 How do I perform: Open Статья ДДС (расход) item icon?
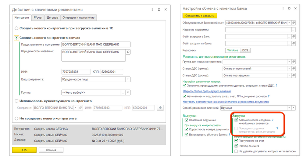293,75
